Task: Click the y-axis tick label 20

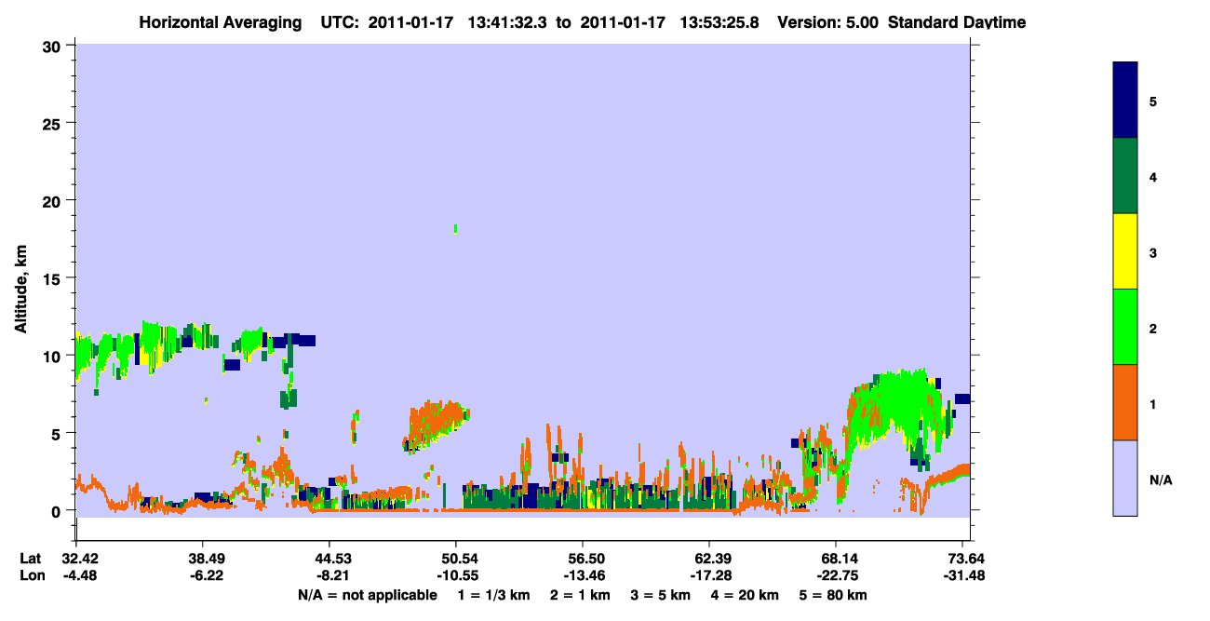Action: click(x=54, y=200)
